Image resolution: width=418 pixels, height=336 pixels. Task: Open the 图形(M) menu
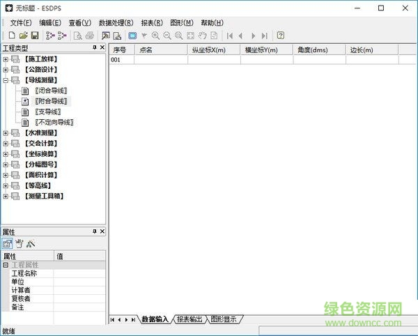pyautogui.click(x=182, y=23)
